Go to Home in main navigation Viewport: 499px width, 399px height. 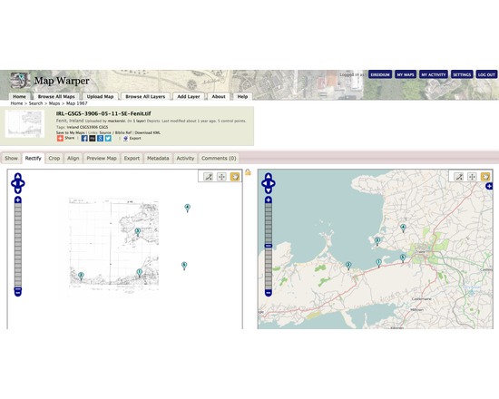(19, 96)
